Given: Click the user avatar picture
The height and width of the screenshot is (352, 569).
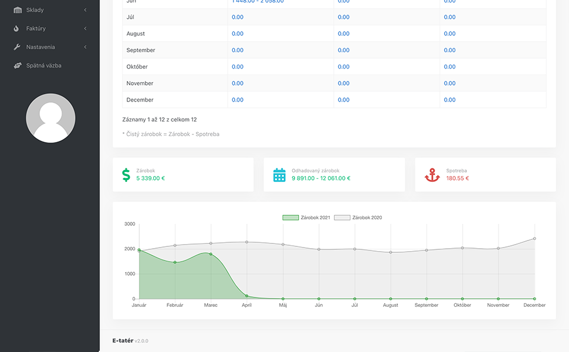Looking at the screenshot, I should [50, 118].
